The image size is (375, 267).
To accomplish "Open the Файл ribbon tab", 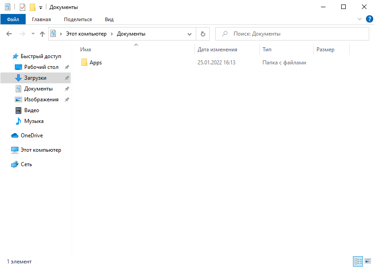I will [13, 19].
